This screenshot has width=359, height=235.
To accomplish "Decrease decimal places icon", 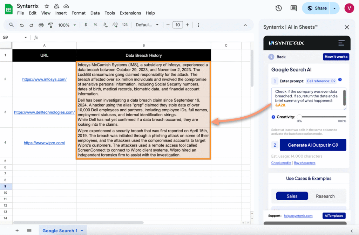I will [x=105, y=25].
